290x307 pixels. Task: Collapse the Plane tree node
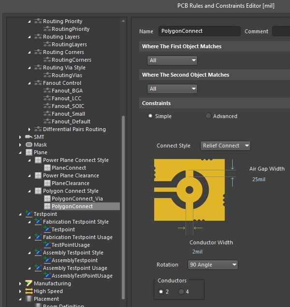click(20, 152)
